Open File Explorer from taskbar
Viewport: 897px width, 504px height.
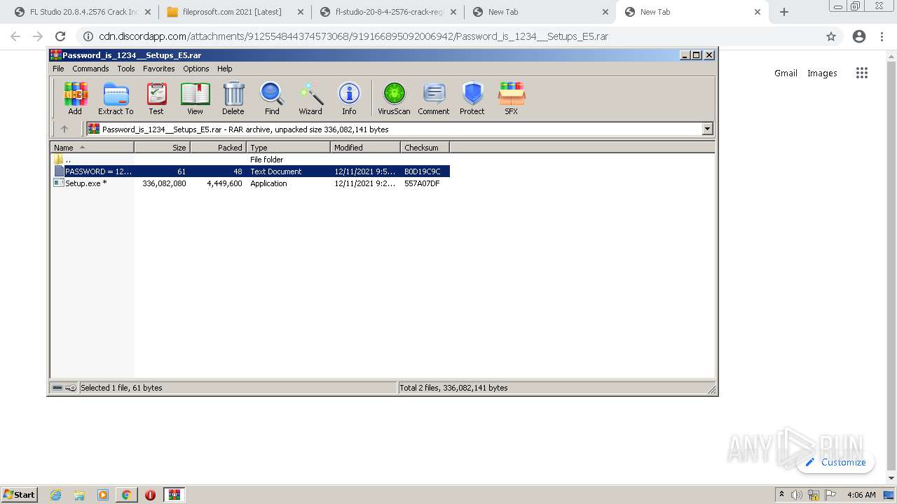tap(79, 495)
